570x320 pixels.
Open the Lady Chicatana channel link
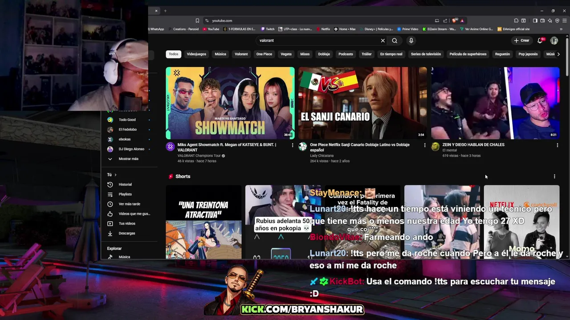pos(322,156)
